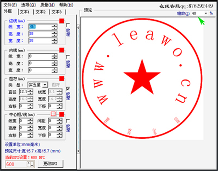Click the 图符 直径 field showing 12.5
The image size is (218, 171).
point(23,92)
